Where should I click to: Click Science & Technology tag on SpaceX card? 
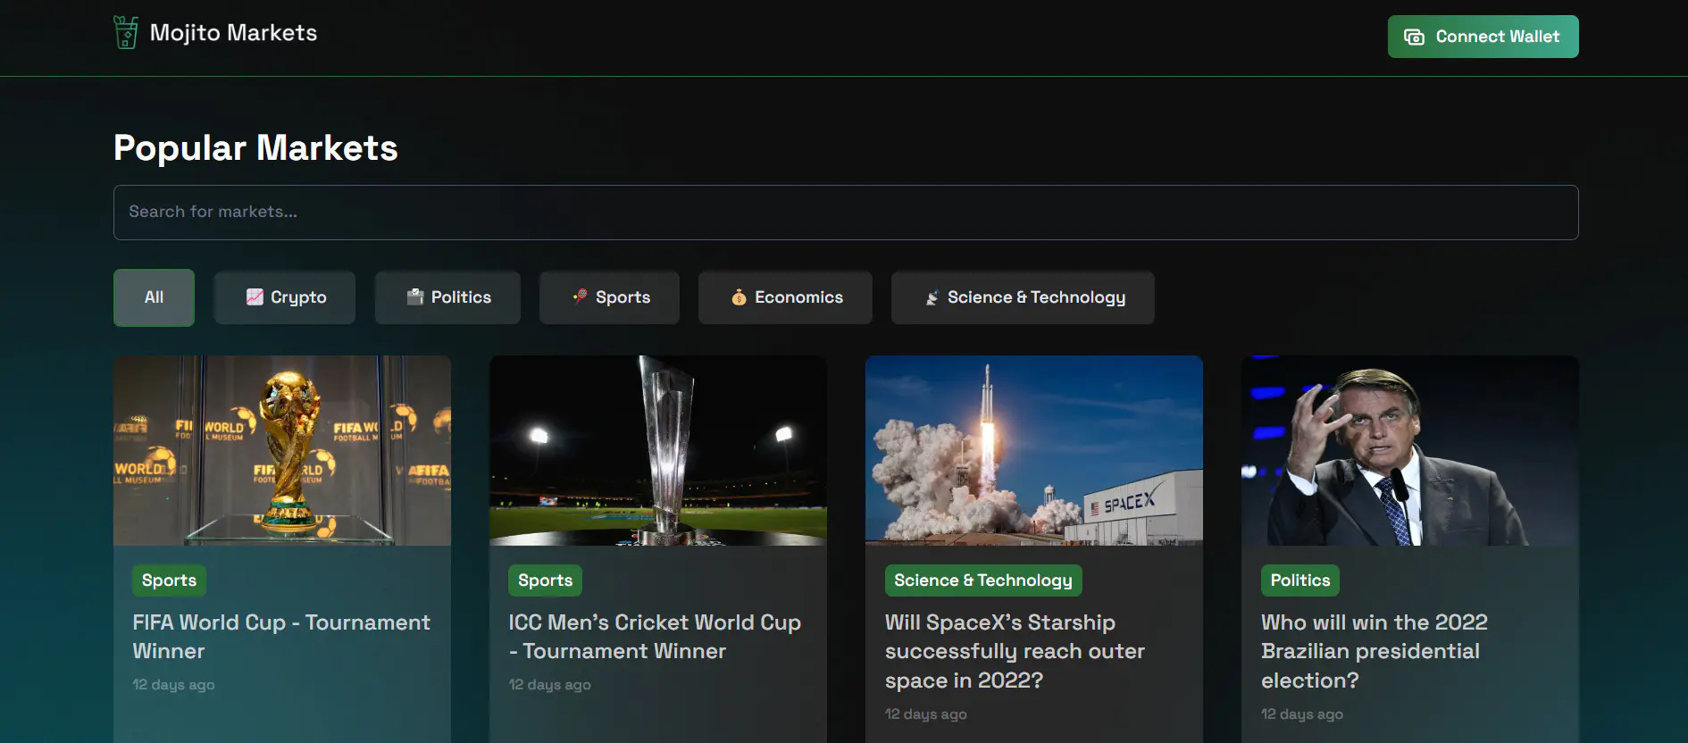click(x=983, y=580)
